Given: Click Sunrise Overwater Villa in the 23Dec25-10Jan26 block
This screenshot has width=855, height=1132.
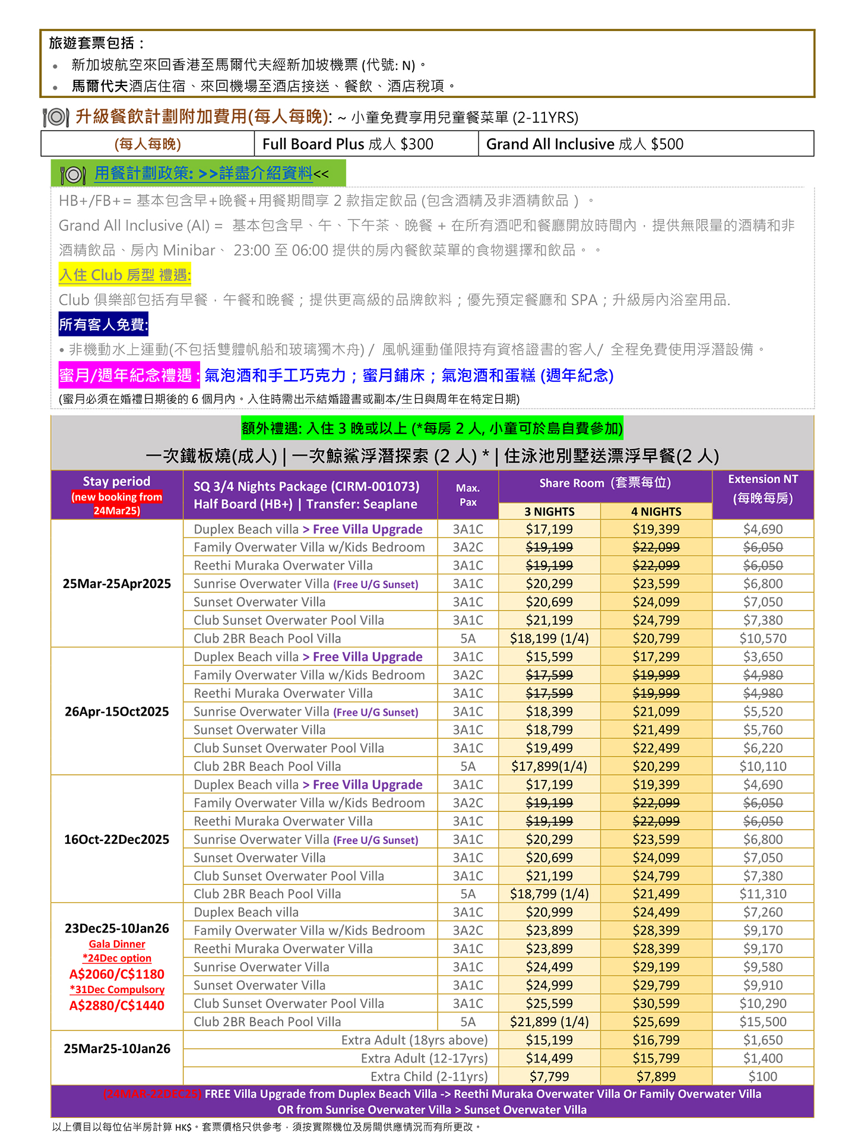Looking at the screenshot, I should tap(261, 967).
